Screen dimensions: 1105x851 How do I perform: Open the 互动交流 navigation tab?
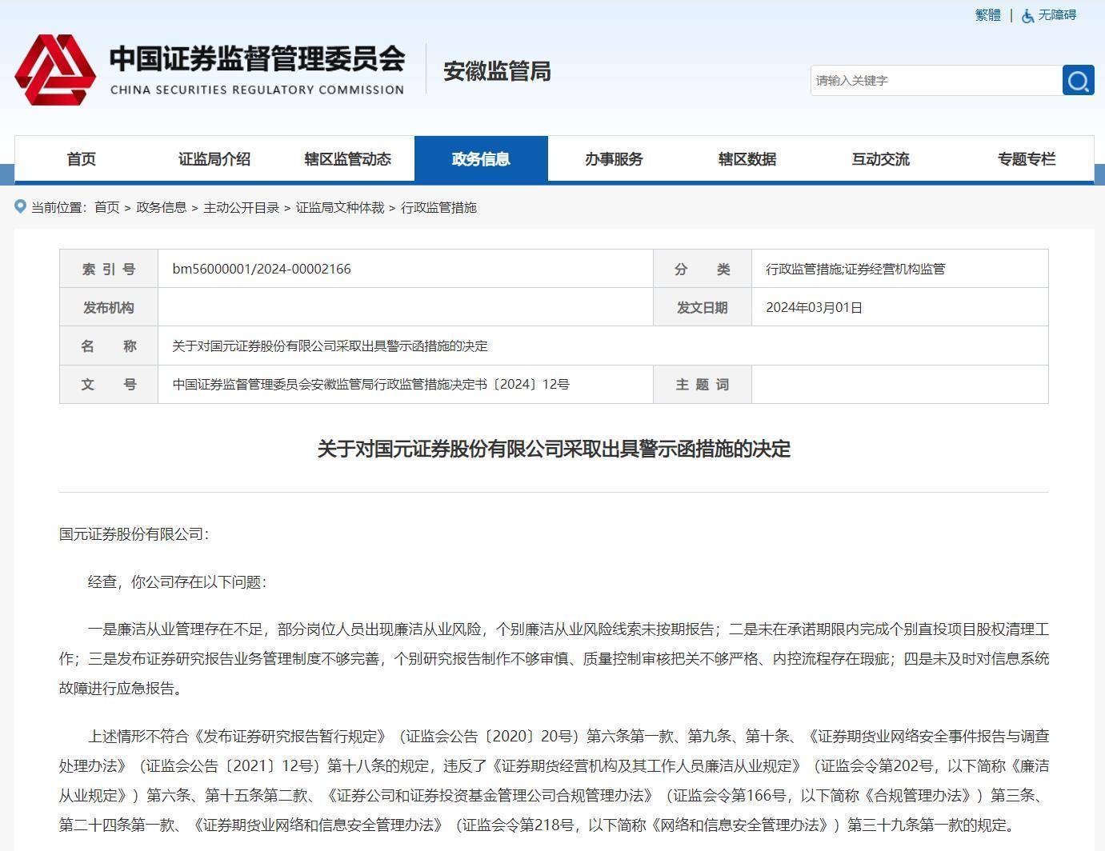tap(880, 159)
